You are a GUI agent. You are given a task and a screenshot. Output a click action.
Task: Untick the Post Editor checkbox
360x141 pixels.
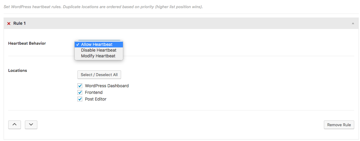[x=80, y=99]
